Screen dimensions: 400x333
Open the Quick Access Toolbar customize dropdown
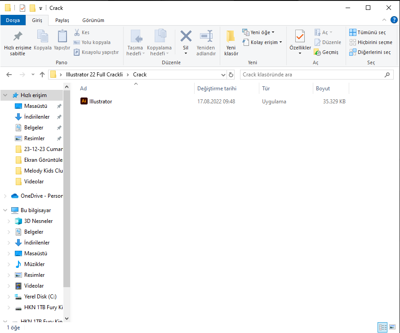click(x=40, y=9)
